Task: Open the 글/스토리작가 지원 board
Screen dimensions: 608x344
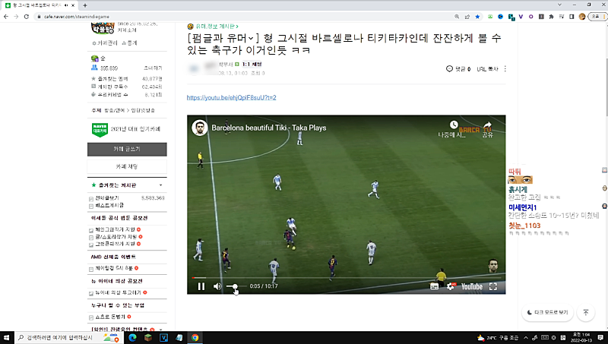Action: pos(116,237)
